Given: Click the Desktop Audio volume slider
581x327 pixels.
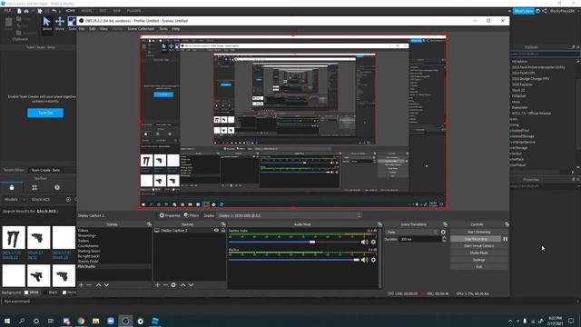Looking at the screenshot, I should 294,243.
